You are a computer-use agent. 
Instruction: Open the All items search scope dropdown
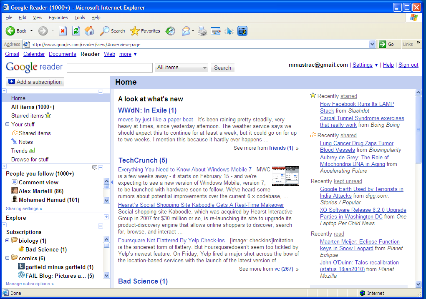[x=181, y=68]
